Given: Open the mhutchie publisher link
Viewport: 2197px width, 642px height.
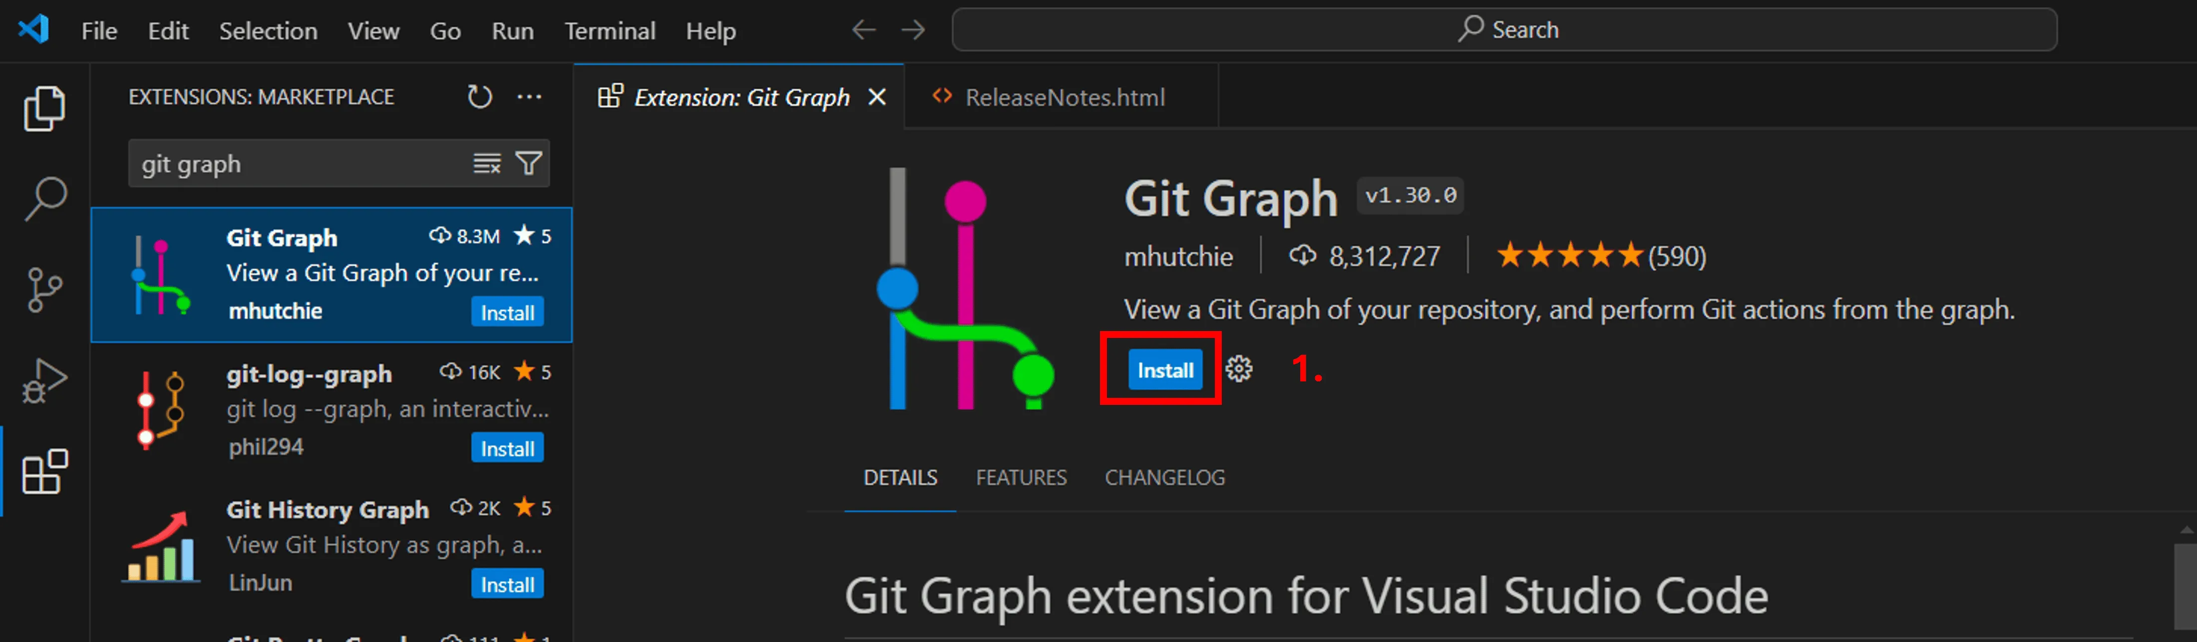Looking at the screenshot, I should pos(1178,257).
